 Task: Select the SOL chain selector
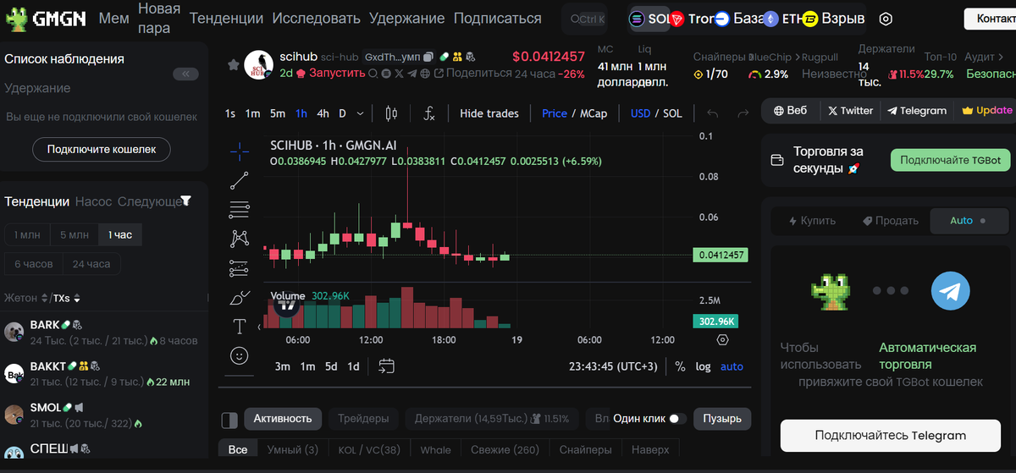tap(649, 19)
